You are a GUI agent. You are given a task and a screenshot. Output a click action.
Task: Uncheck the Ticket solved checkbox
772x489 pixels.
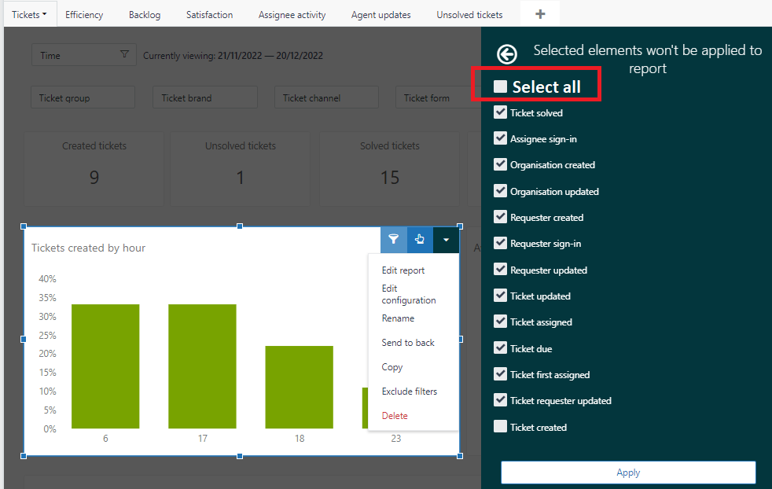coord(500,112)
